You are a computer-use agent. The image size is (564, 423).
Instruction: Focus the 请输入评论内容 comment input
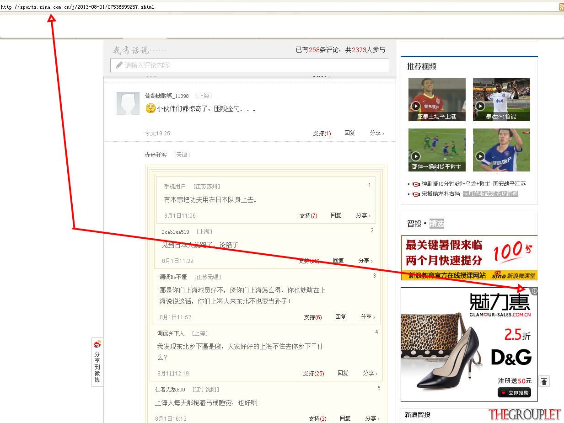point(250,65)
